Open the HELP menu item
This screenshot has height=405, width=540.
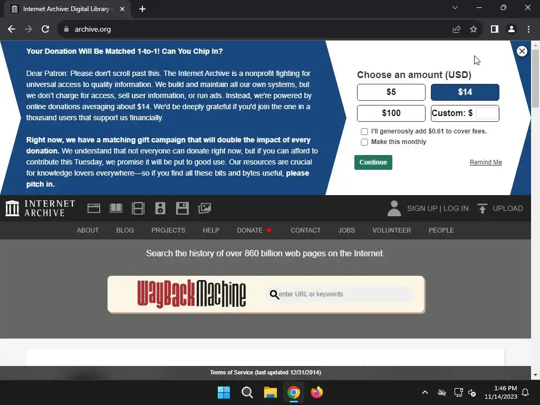click(x=211, y=230)
